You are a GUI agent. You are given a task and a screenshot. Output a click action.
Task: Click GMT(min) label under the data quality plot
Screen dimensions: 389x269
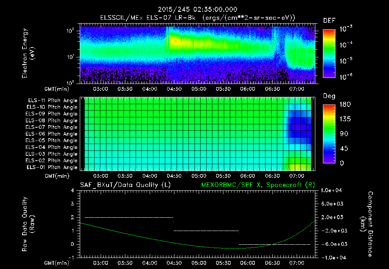(57, 263)
